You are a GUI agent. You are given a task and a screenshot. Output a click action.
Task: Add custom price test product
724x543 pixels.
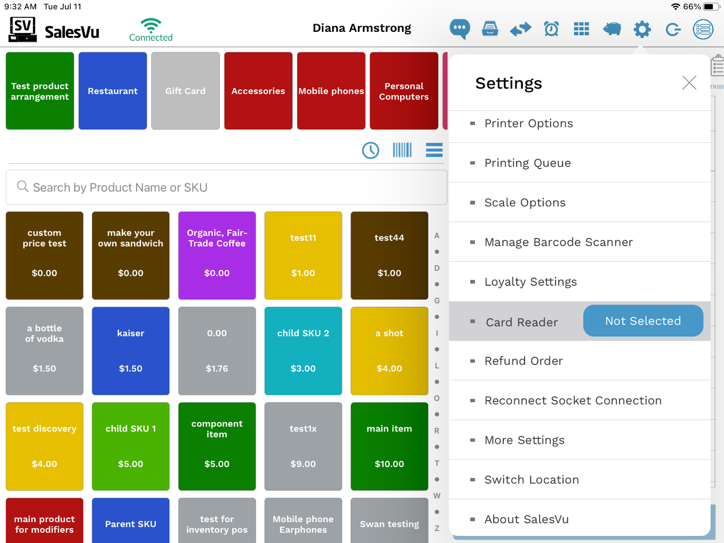(x=44, y=255)
